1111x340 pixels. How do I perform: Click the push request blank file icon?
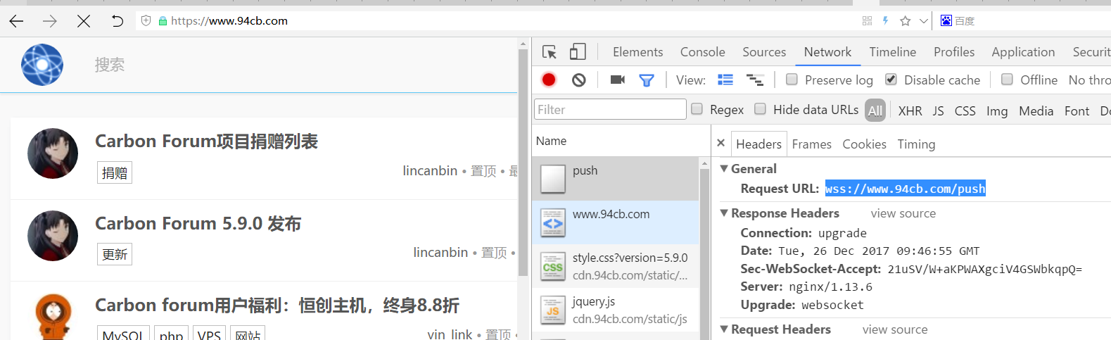553,179
